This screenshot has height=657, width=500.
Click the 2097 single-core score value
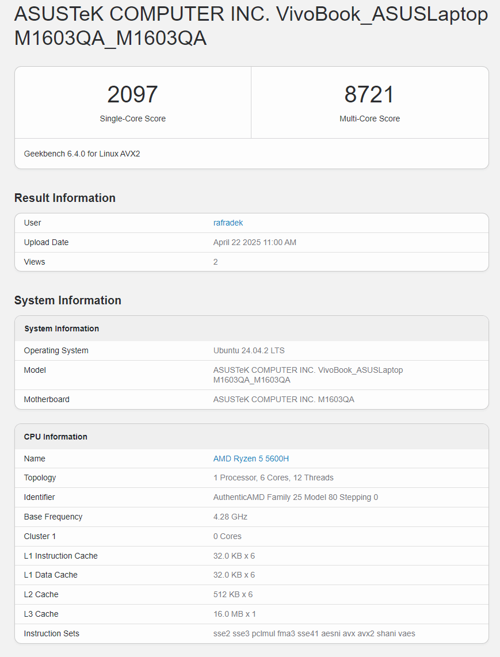(x=132, y=94)
